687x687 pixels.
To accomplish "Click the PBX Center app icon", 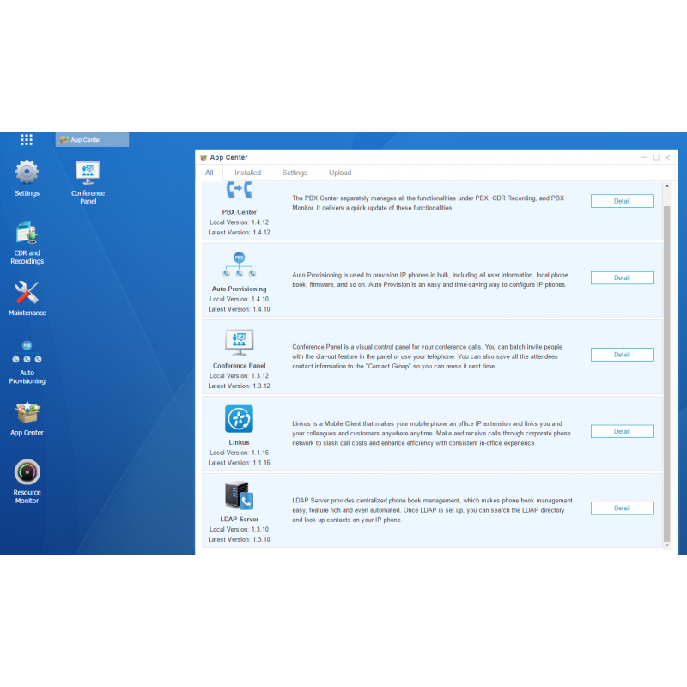I will click(239, 192).
